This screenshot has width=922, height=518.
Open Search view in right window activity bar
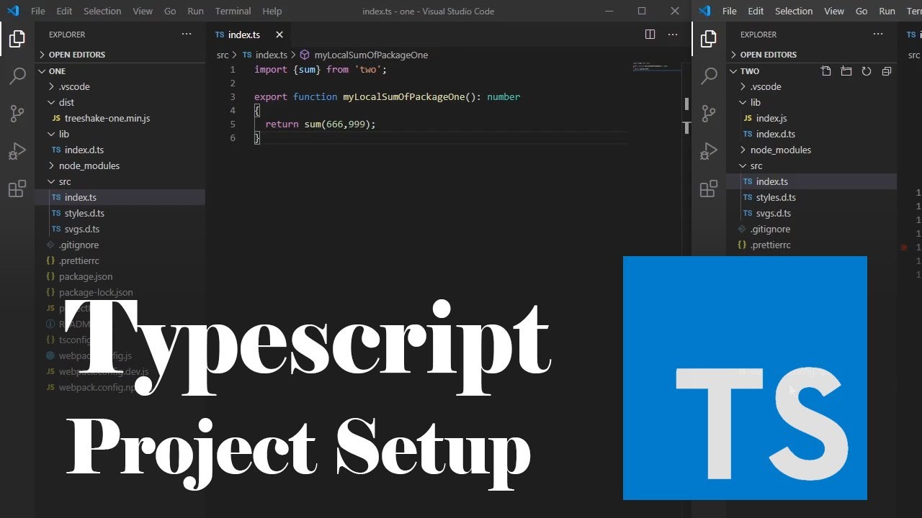point(709,76)
